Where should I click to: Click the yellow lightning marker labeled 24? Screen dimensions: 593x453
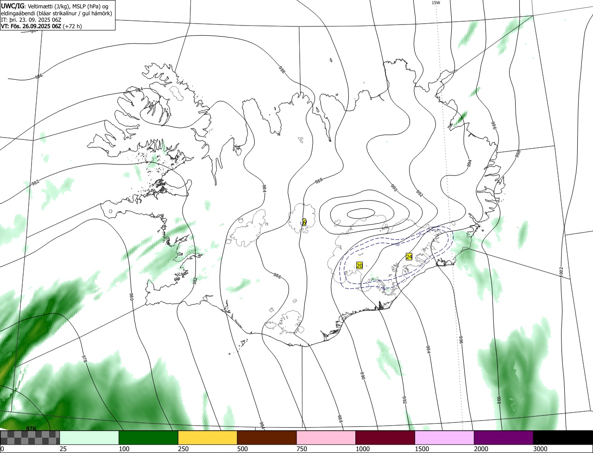pyautogui.click(x=409, y=257)
